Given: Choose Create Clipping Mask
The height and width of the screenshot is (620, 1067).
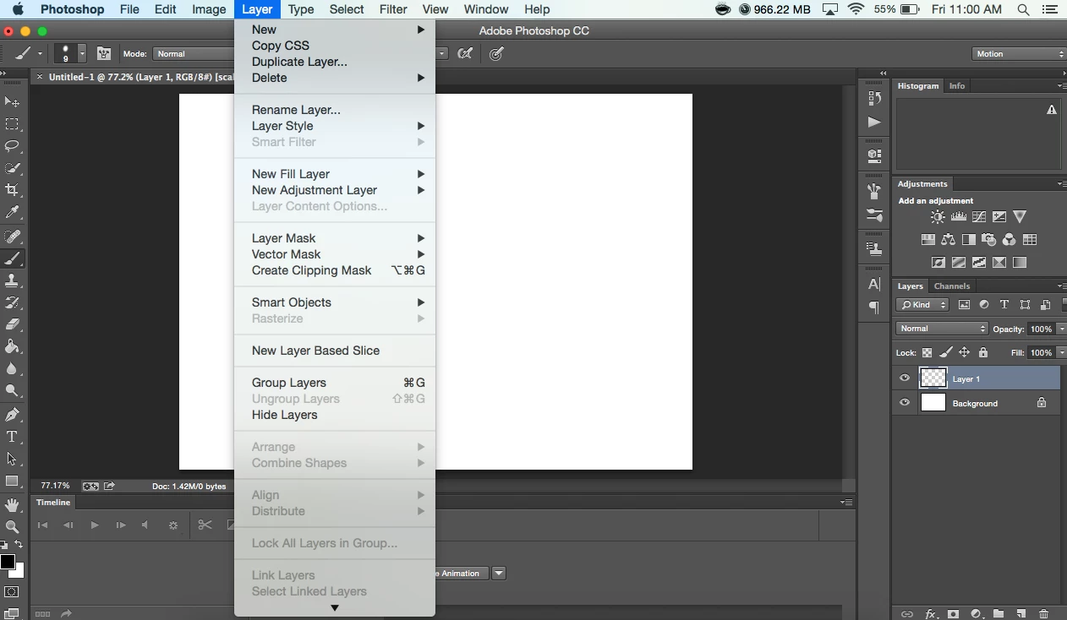Looking at the screenshot, I should coord(335,270).
